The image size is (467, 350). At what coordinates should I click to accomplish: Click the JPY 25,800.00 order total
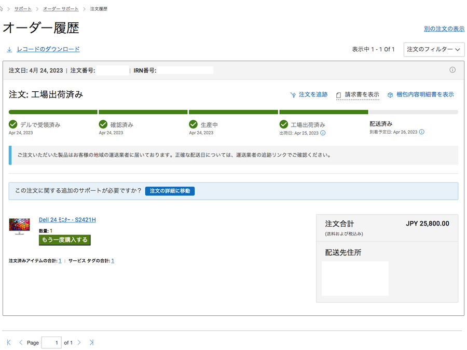[428, 223]
